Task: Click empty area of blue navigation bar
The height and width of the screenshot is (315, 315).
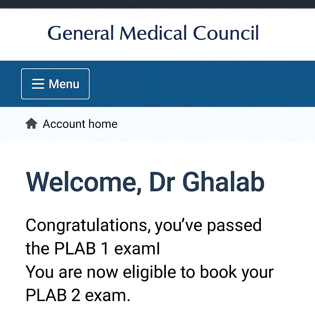Action: 201,84
